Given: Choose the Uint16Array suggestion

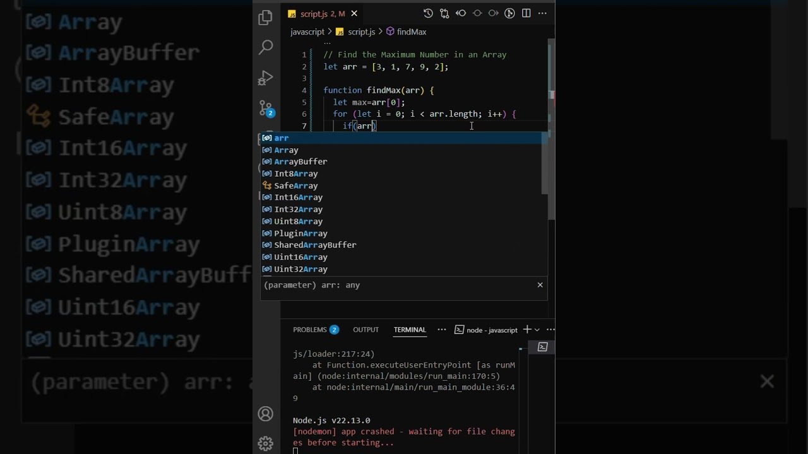Looking at the screenshot, I should coord(401,257).
